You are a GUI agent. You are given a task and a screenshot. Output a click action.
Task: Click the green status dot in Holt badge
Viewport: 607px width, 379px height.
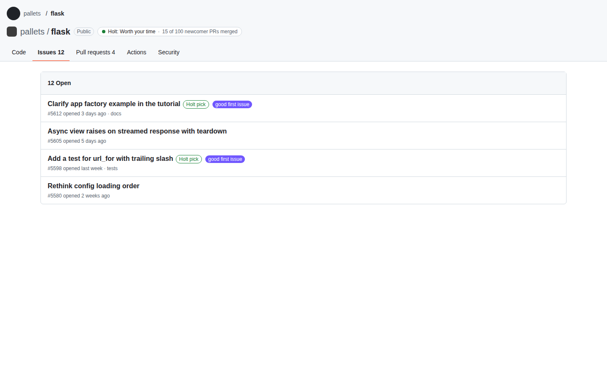[x=104, y=32]
